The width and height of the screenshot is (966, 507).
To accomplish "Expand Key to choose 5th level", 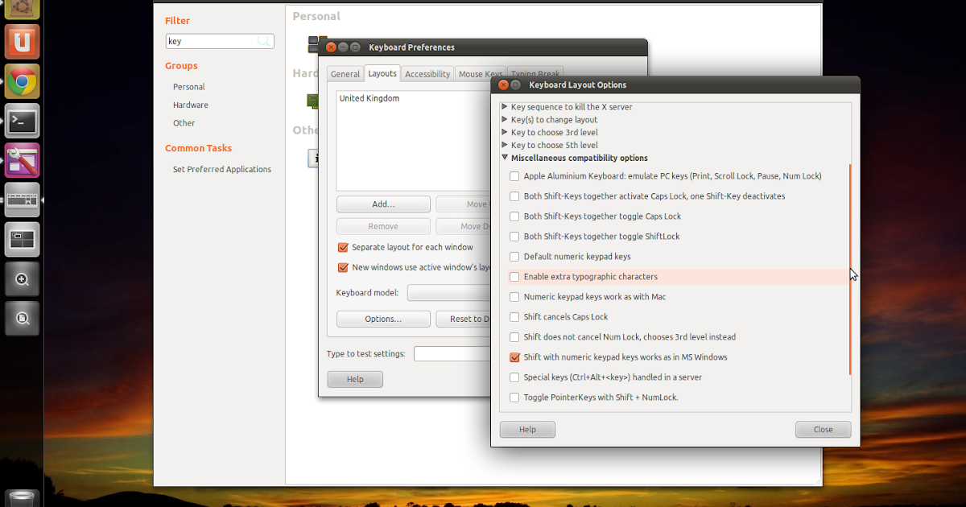I will (x=505, y=146).
